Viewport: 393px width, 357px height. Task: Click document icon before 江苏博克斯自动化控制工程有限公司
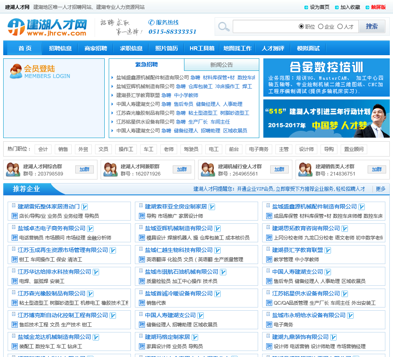[x=14, y=314]
